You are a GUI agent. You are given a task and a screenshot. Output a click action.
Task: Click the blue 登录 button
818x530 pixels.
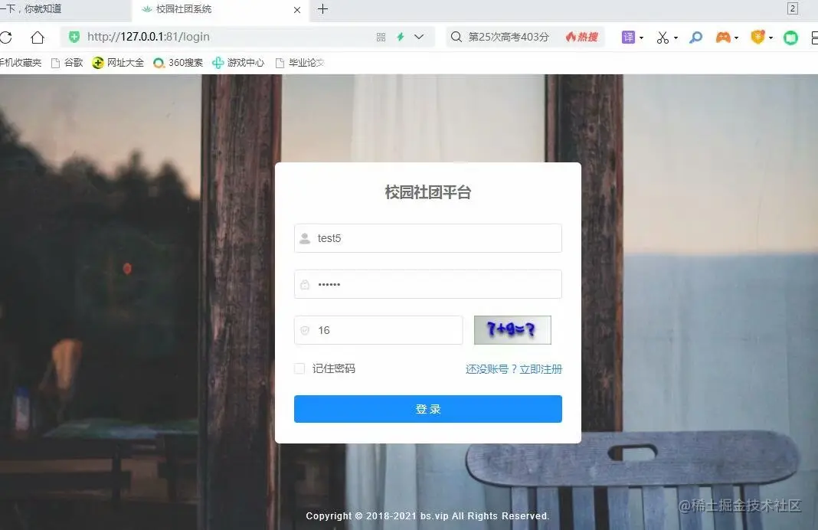[428, 409]
